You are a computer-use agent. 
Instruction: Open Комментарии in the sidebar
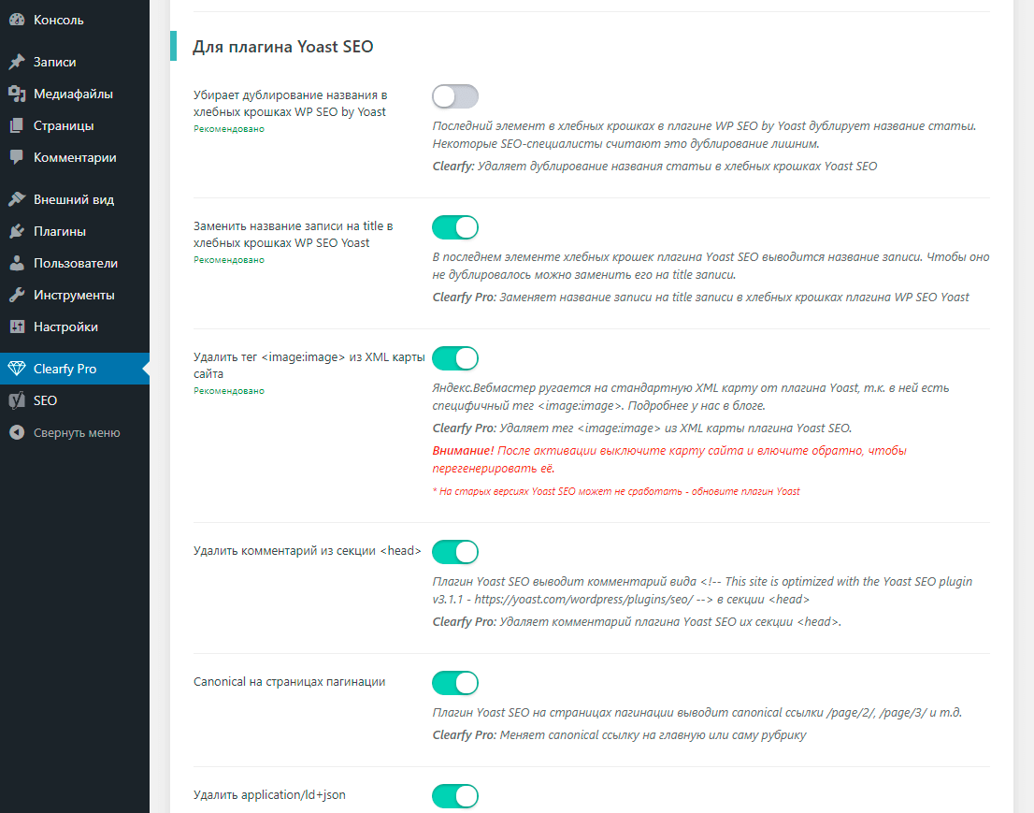75,157
